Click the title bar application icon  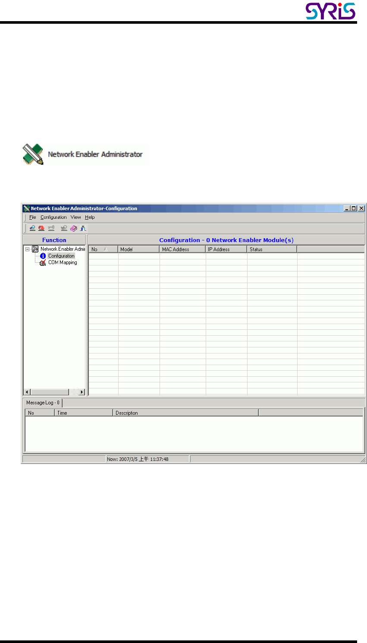click(26, 208)
